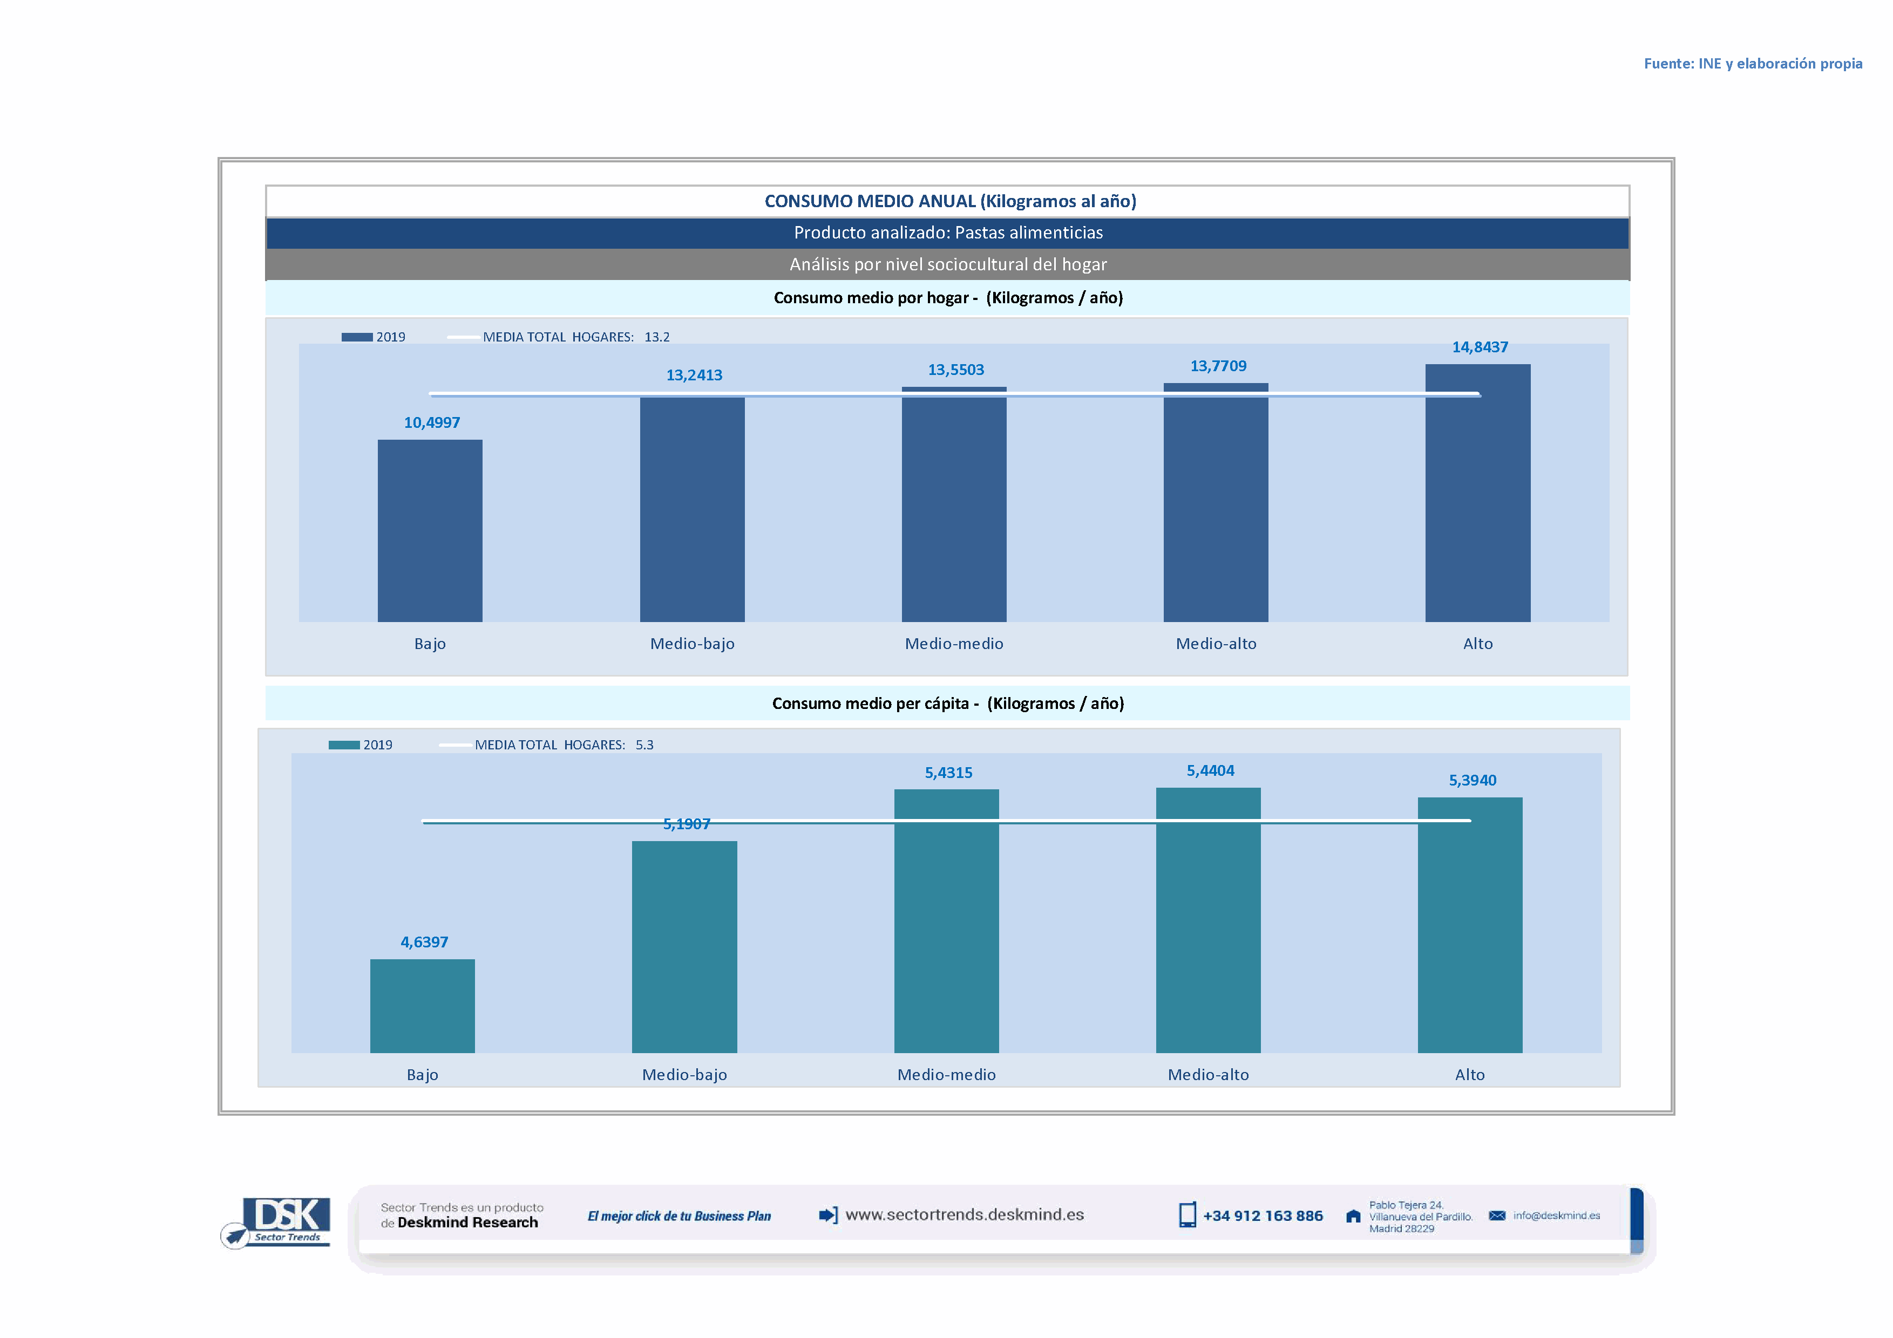This screenshot has height=1338, width=1893.
Task: Click the MEDIA TOTAL HOGARES 5.3 legend entry
Action: tap(563, 745)
